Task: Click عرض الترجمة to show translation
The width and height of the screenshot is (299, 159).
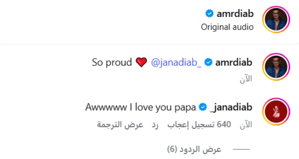Action: pyautogui.click(x=120, y=125)
